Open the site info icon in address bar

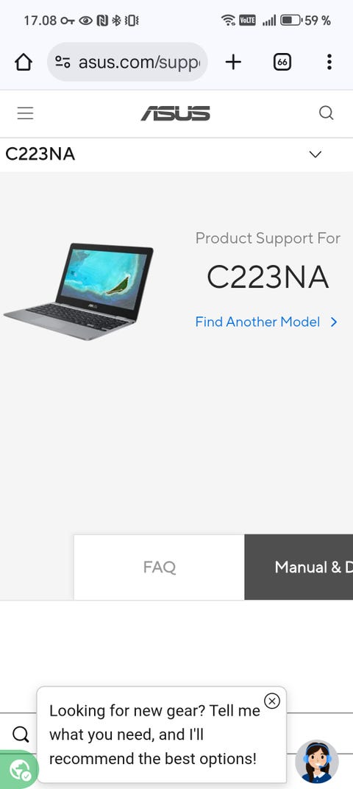(x=63, y=62)
